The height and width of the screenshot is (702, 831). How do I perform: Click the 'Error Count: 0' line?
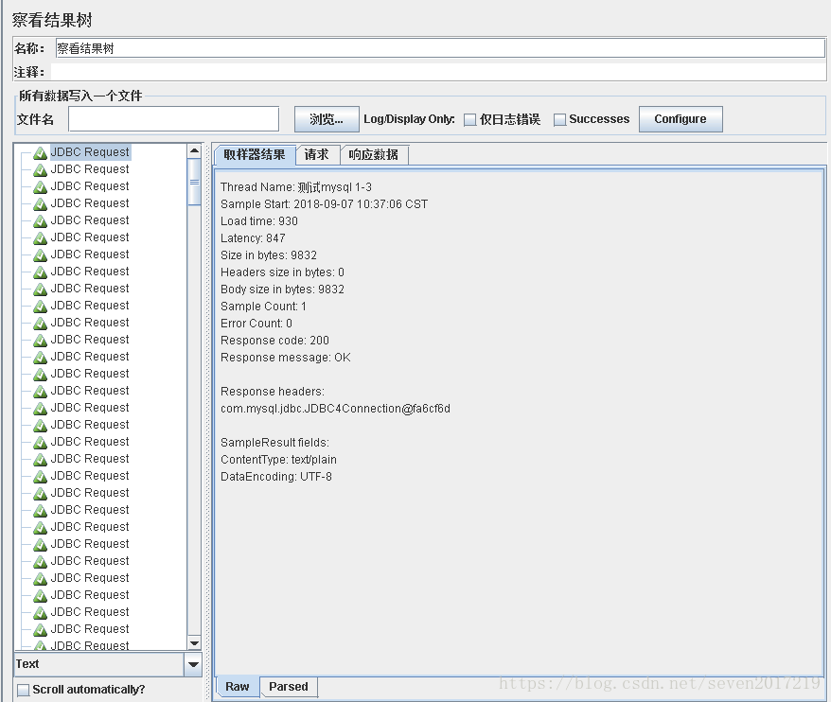(256, 324)
